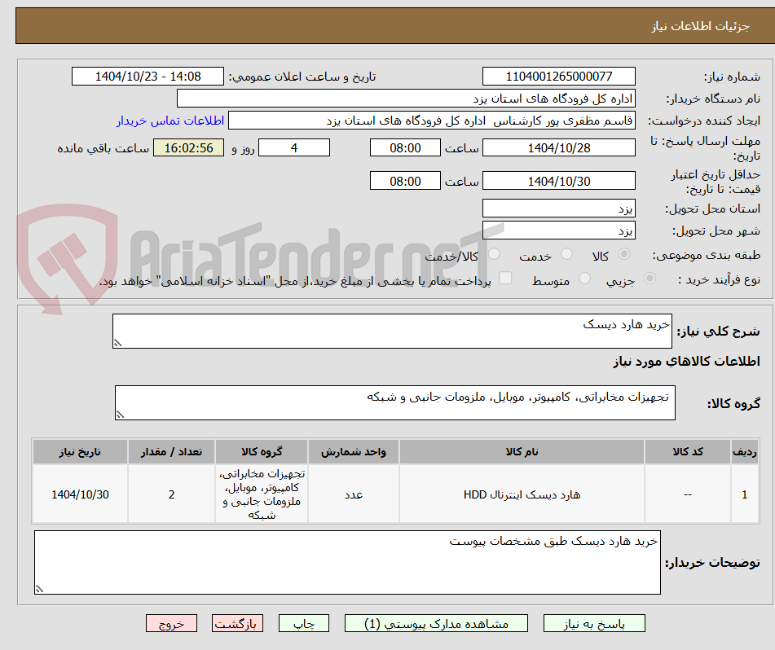Click the remaining days field showing 4
This screenshot has height=650, width=775.
(294, 147)
